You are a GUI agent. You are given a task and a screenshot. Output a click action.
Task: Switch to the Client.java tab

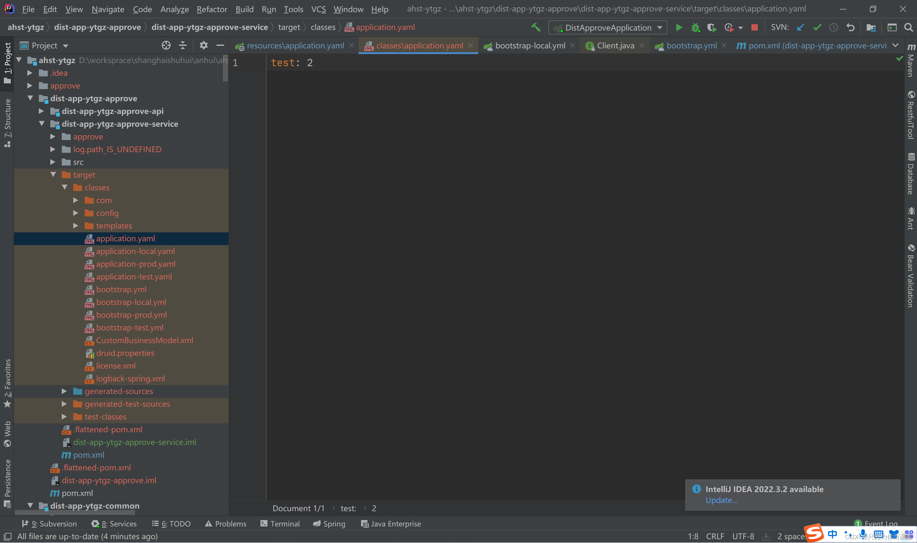click(x=615, y=46)
